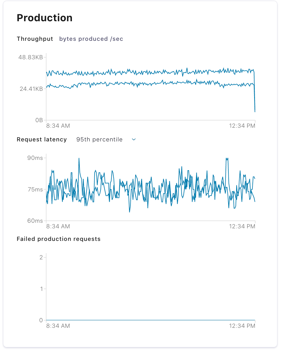
Task: Click the 48.83KB axis label
Action: pyautogui.click(x=31, y=57)
